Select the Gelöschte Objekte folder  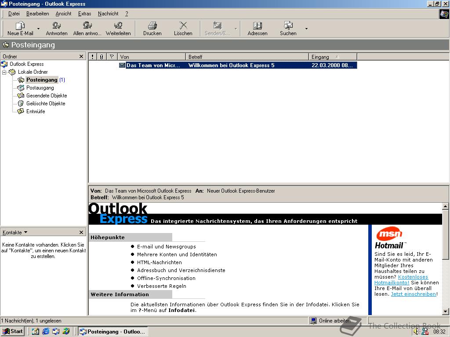(x=46, y=104)
